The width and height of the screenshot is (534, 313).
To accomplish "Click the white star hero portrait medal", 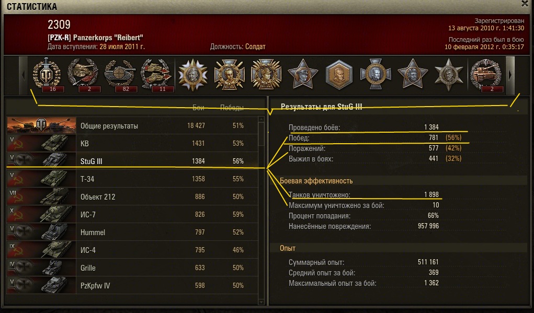I will (x=193, y=75).
